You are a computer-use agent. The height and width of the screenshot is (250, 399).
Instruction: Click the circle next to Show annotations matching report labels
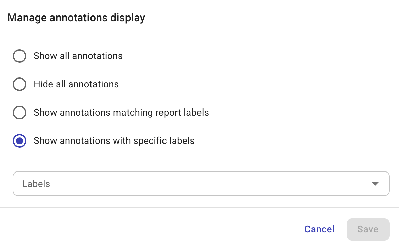point(20,113)
